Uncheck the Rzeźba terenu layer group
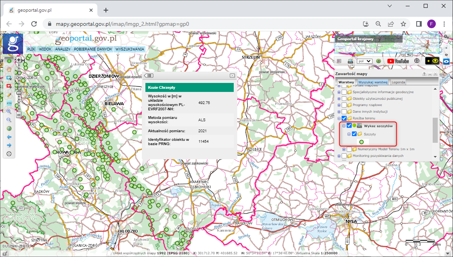453x257 pixels. 344,118
